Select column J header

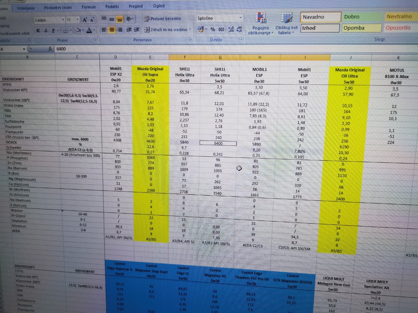click(x=350, y=57)
